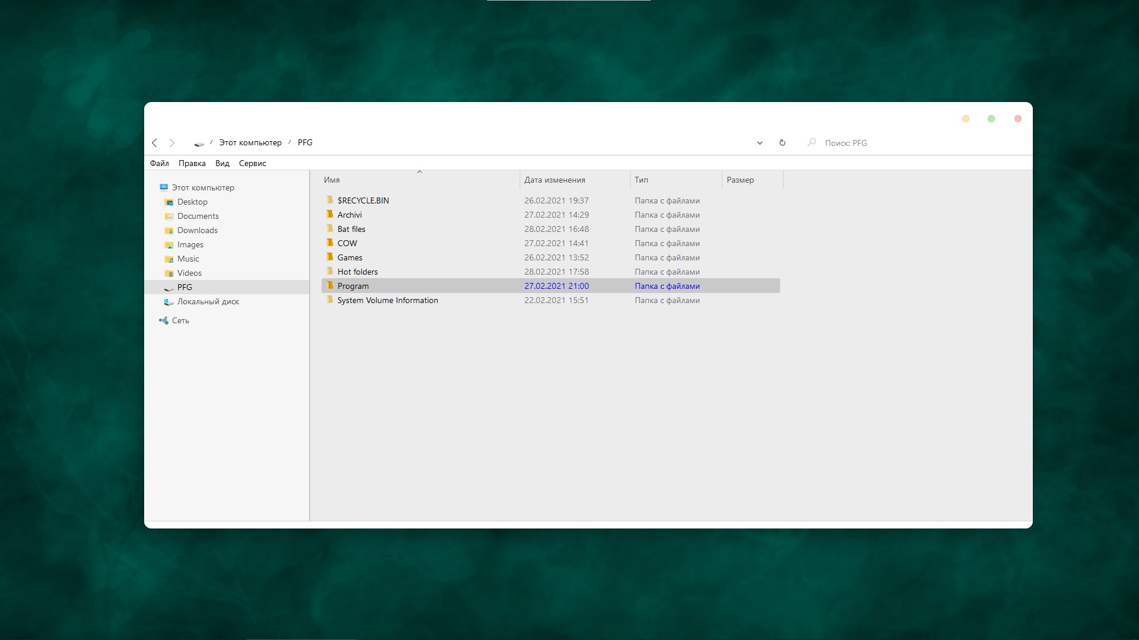Click the search magnifier icon
The height and width of the screenshot is (640, 1139).
click(812, 142)
